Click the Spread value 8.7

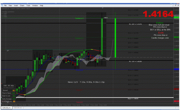[x=14, y=90]
